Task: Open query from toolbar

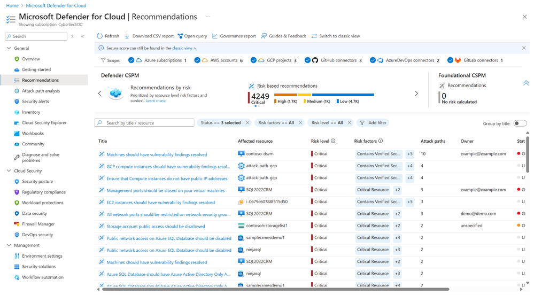Action: point(192,36)
